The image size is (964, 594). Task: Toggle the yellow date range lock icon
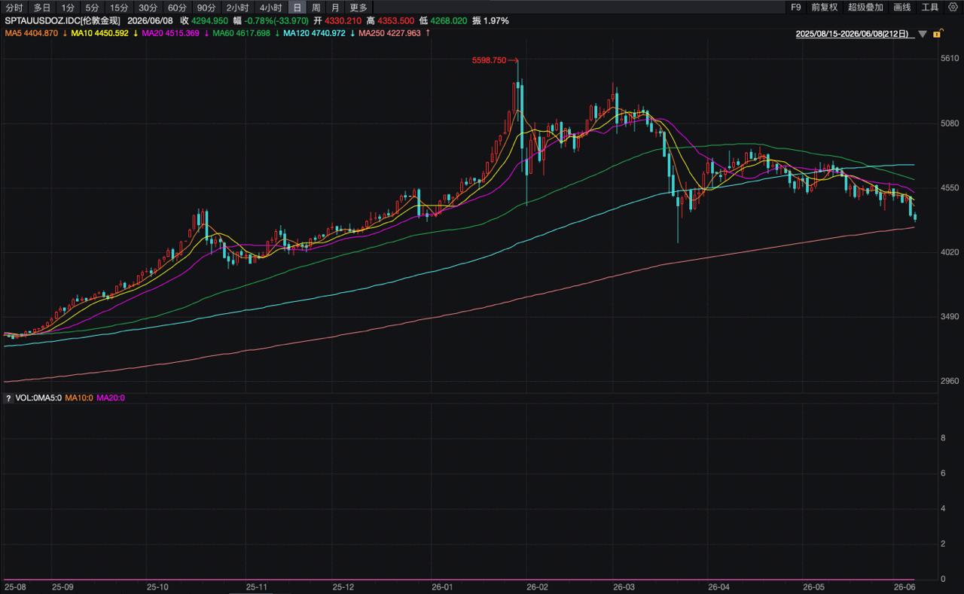(937, 34)
